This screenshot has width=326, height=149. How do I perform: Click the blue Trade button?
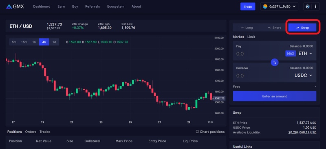point(248,6)
